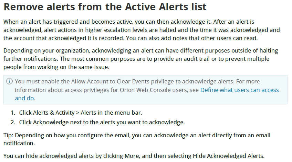
Task: Click 'Alerts in the menu bar' text
Action: [111, 113]
